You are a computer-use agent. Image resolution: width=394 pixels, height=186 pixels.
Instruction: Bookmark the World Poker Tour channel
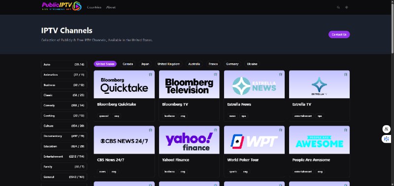click(x=280, y=130)
